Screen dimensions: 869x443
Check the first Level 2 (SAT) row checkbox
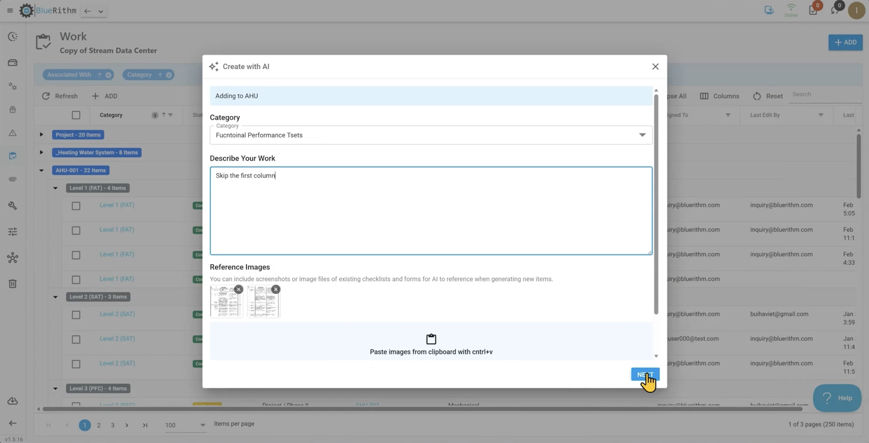(76, 315)
